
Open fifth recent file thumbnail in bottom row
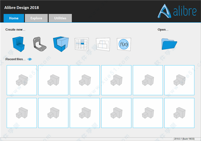click(148, 113)
